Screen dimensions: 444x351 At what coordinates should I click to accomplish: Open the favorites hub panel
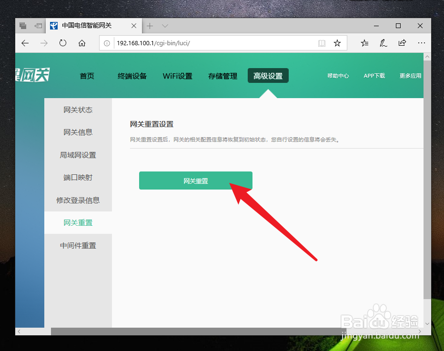364,43
